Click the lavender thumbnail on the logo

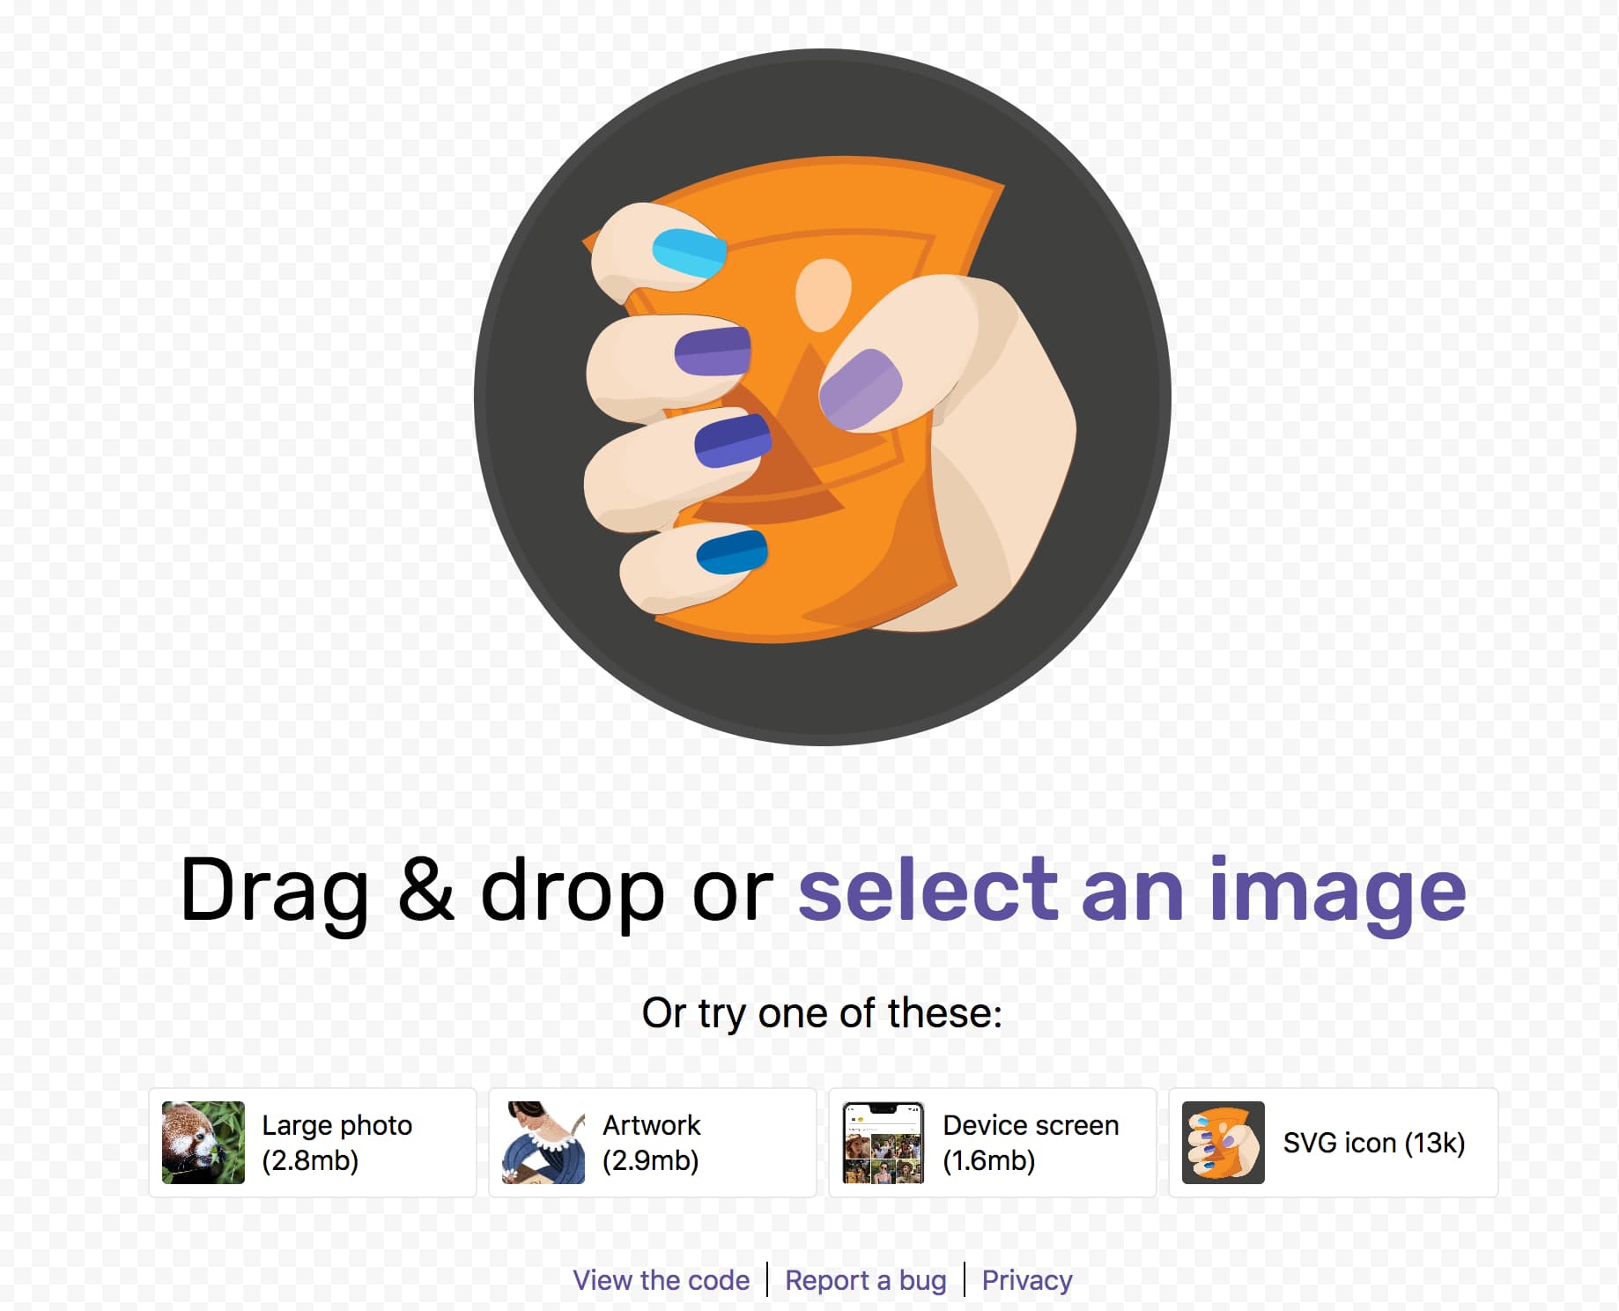click(x=861, y=389)
